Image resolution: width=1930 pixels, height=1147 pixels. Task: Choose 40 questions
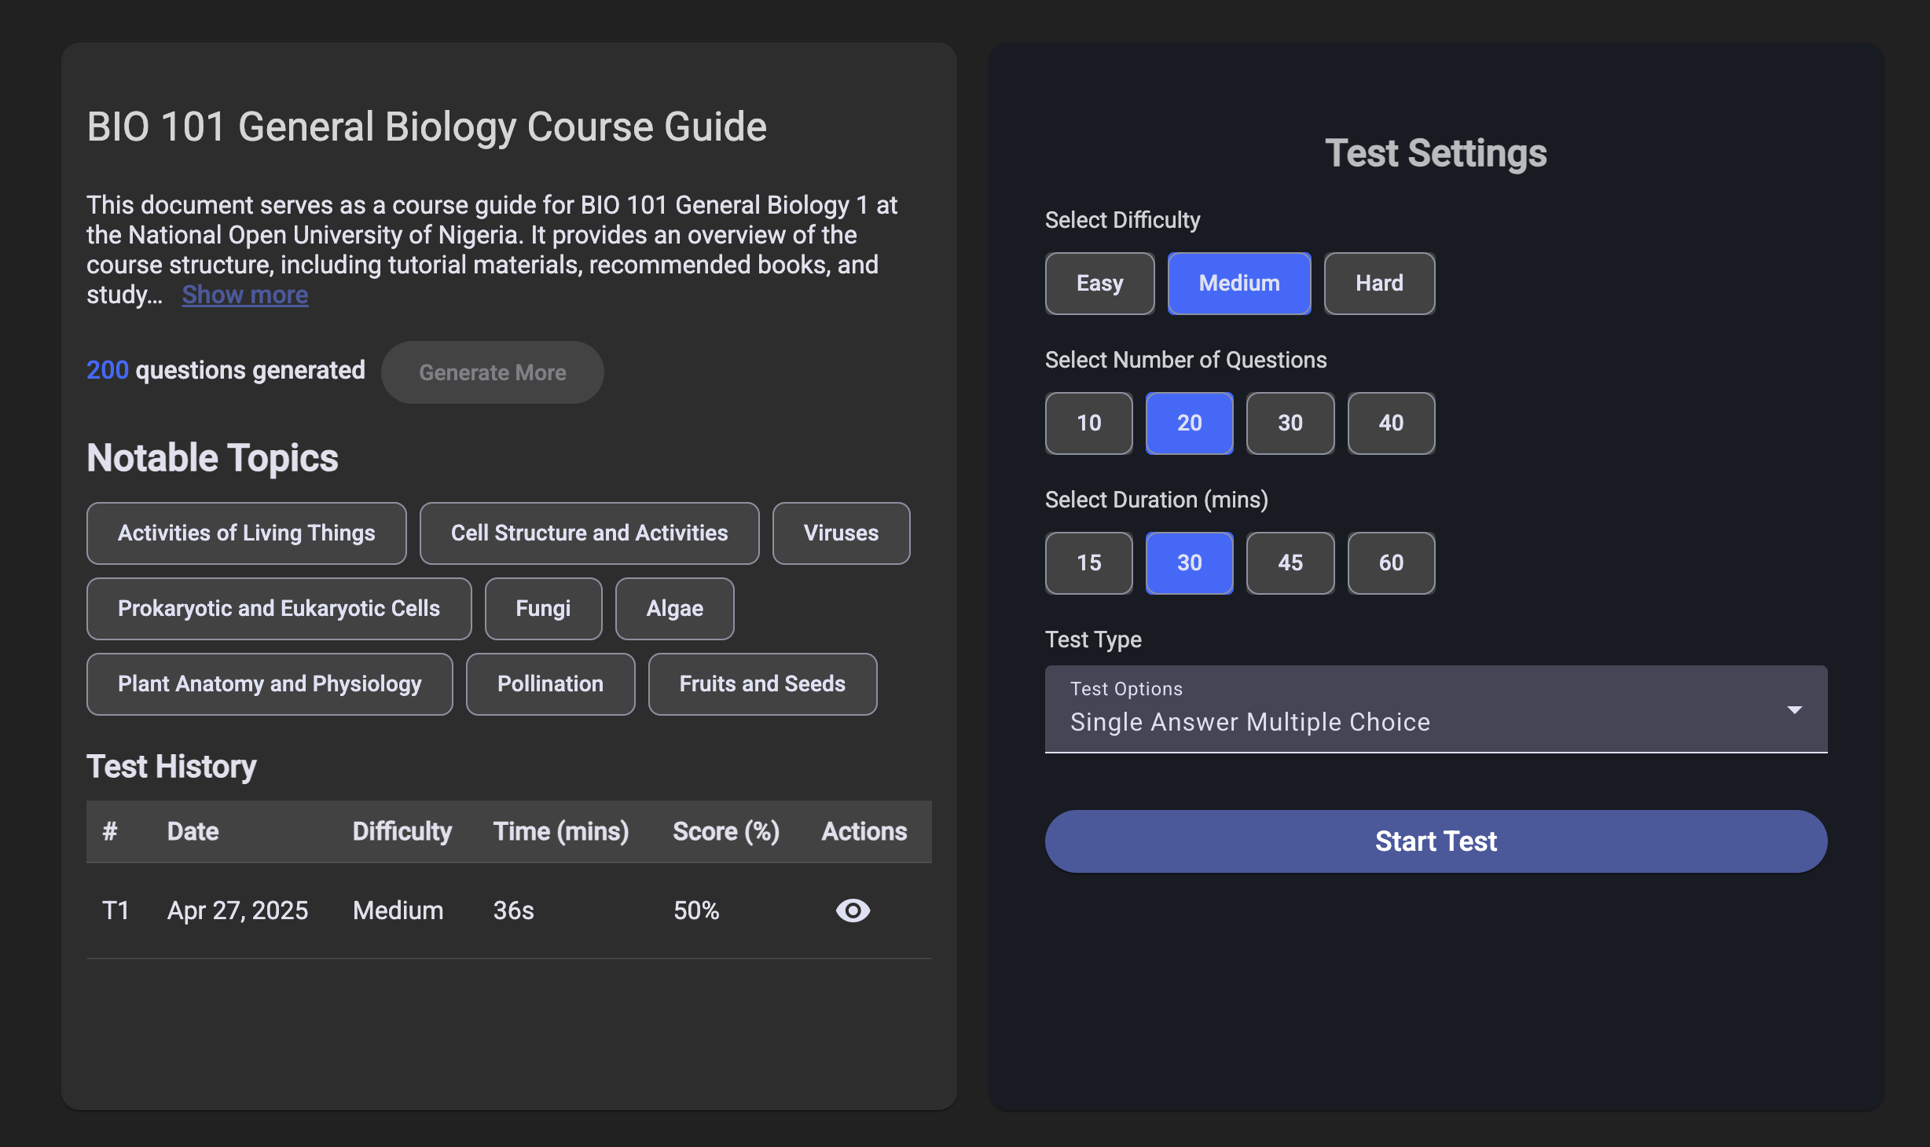click(x=1390, y=423)
